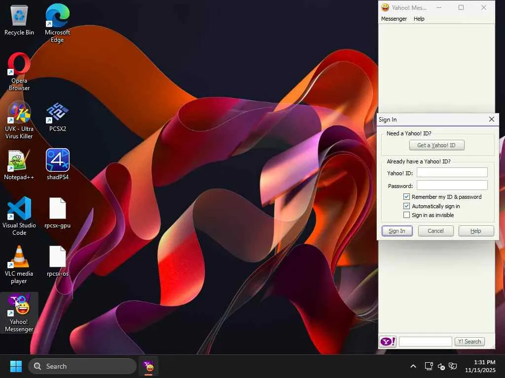Select the Notepad++ desktop shortcut
The width and height of the screenshot is (505, 378).
pyautogui.click(x=19, y=164)
